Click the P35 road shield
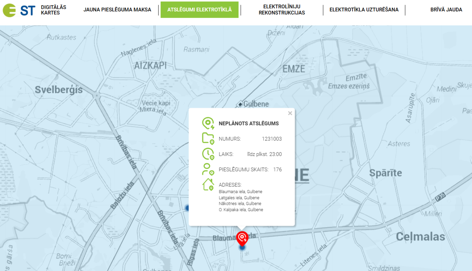 coord(441,197)
